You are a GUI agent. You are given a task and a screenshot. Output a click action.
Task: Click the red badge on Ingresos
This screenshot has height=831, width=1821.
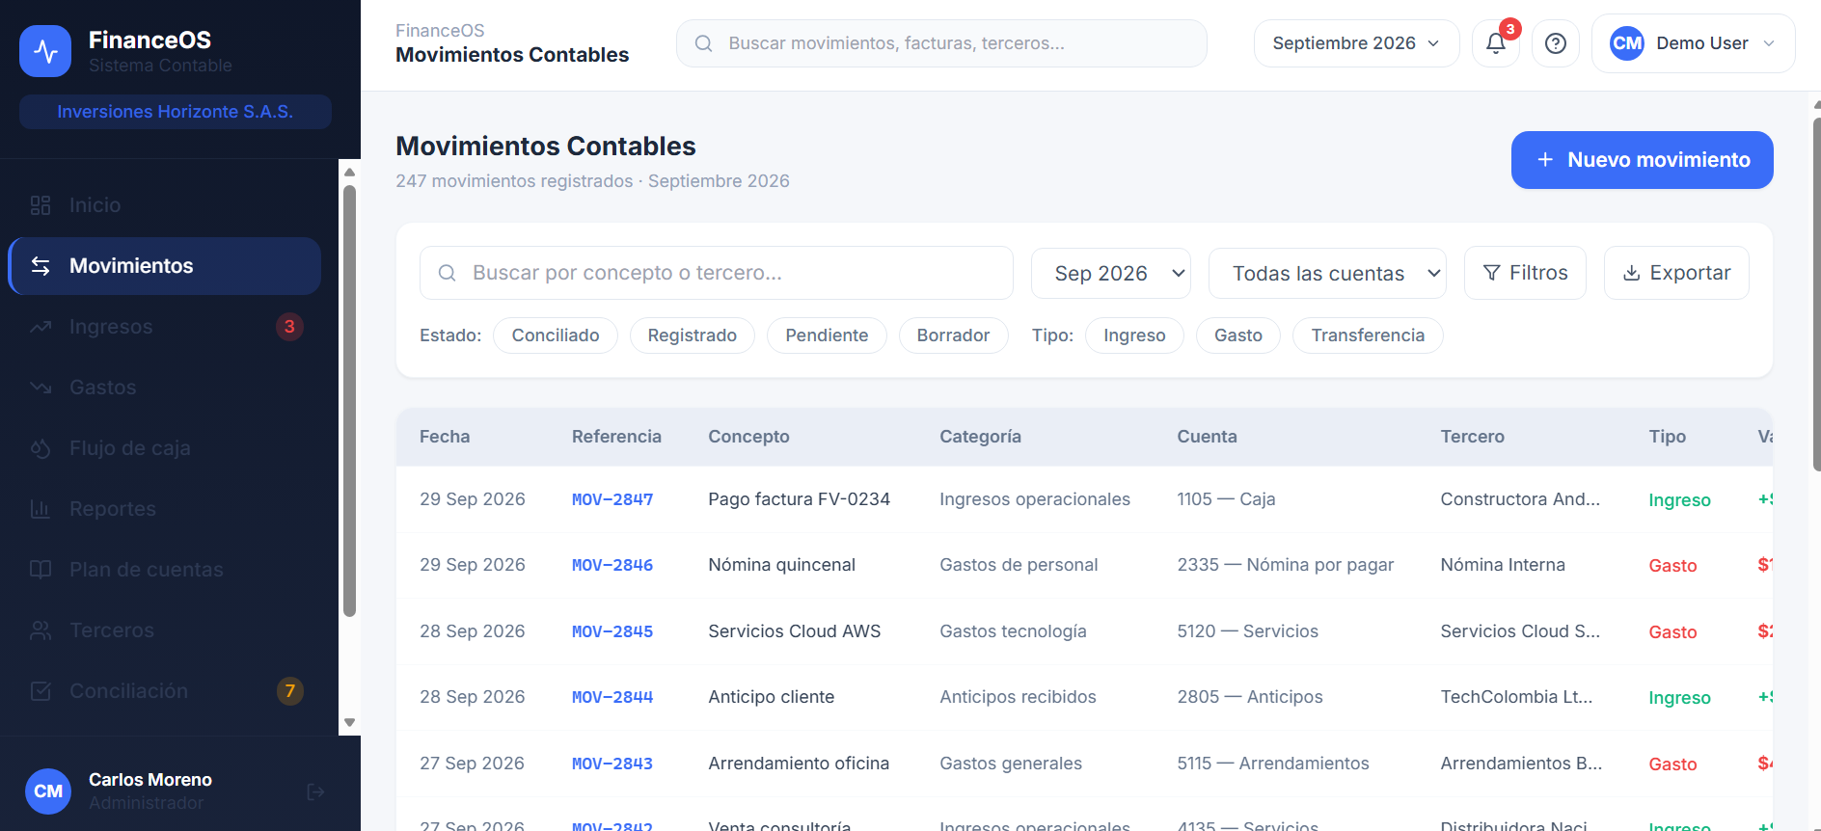(289, 327)
